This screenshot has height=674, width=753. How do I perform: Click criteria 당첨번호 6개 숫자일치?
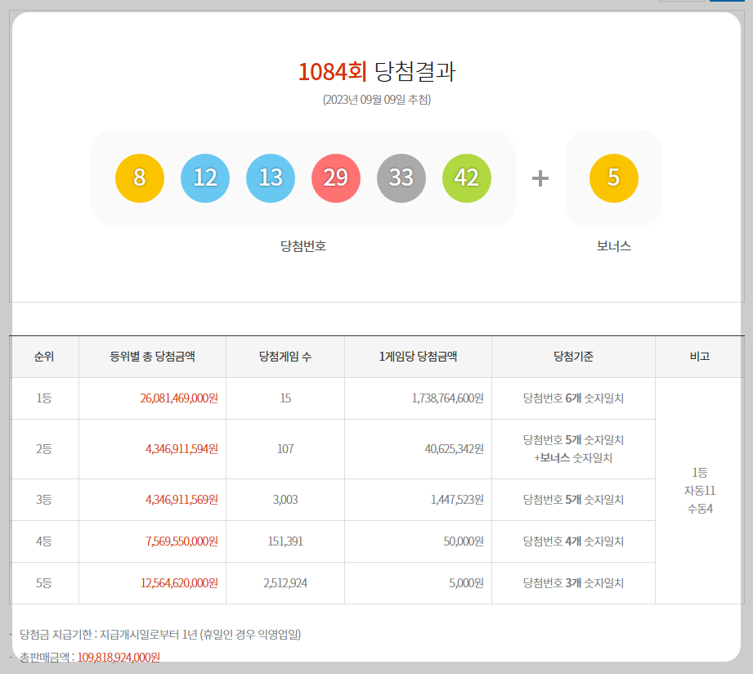573,398
